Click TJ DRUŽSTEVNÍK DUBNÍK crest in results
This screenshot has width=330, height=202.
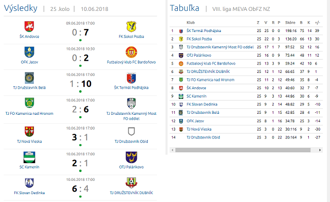(131, 182)
